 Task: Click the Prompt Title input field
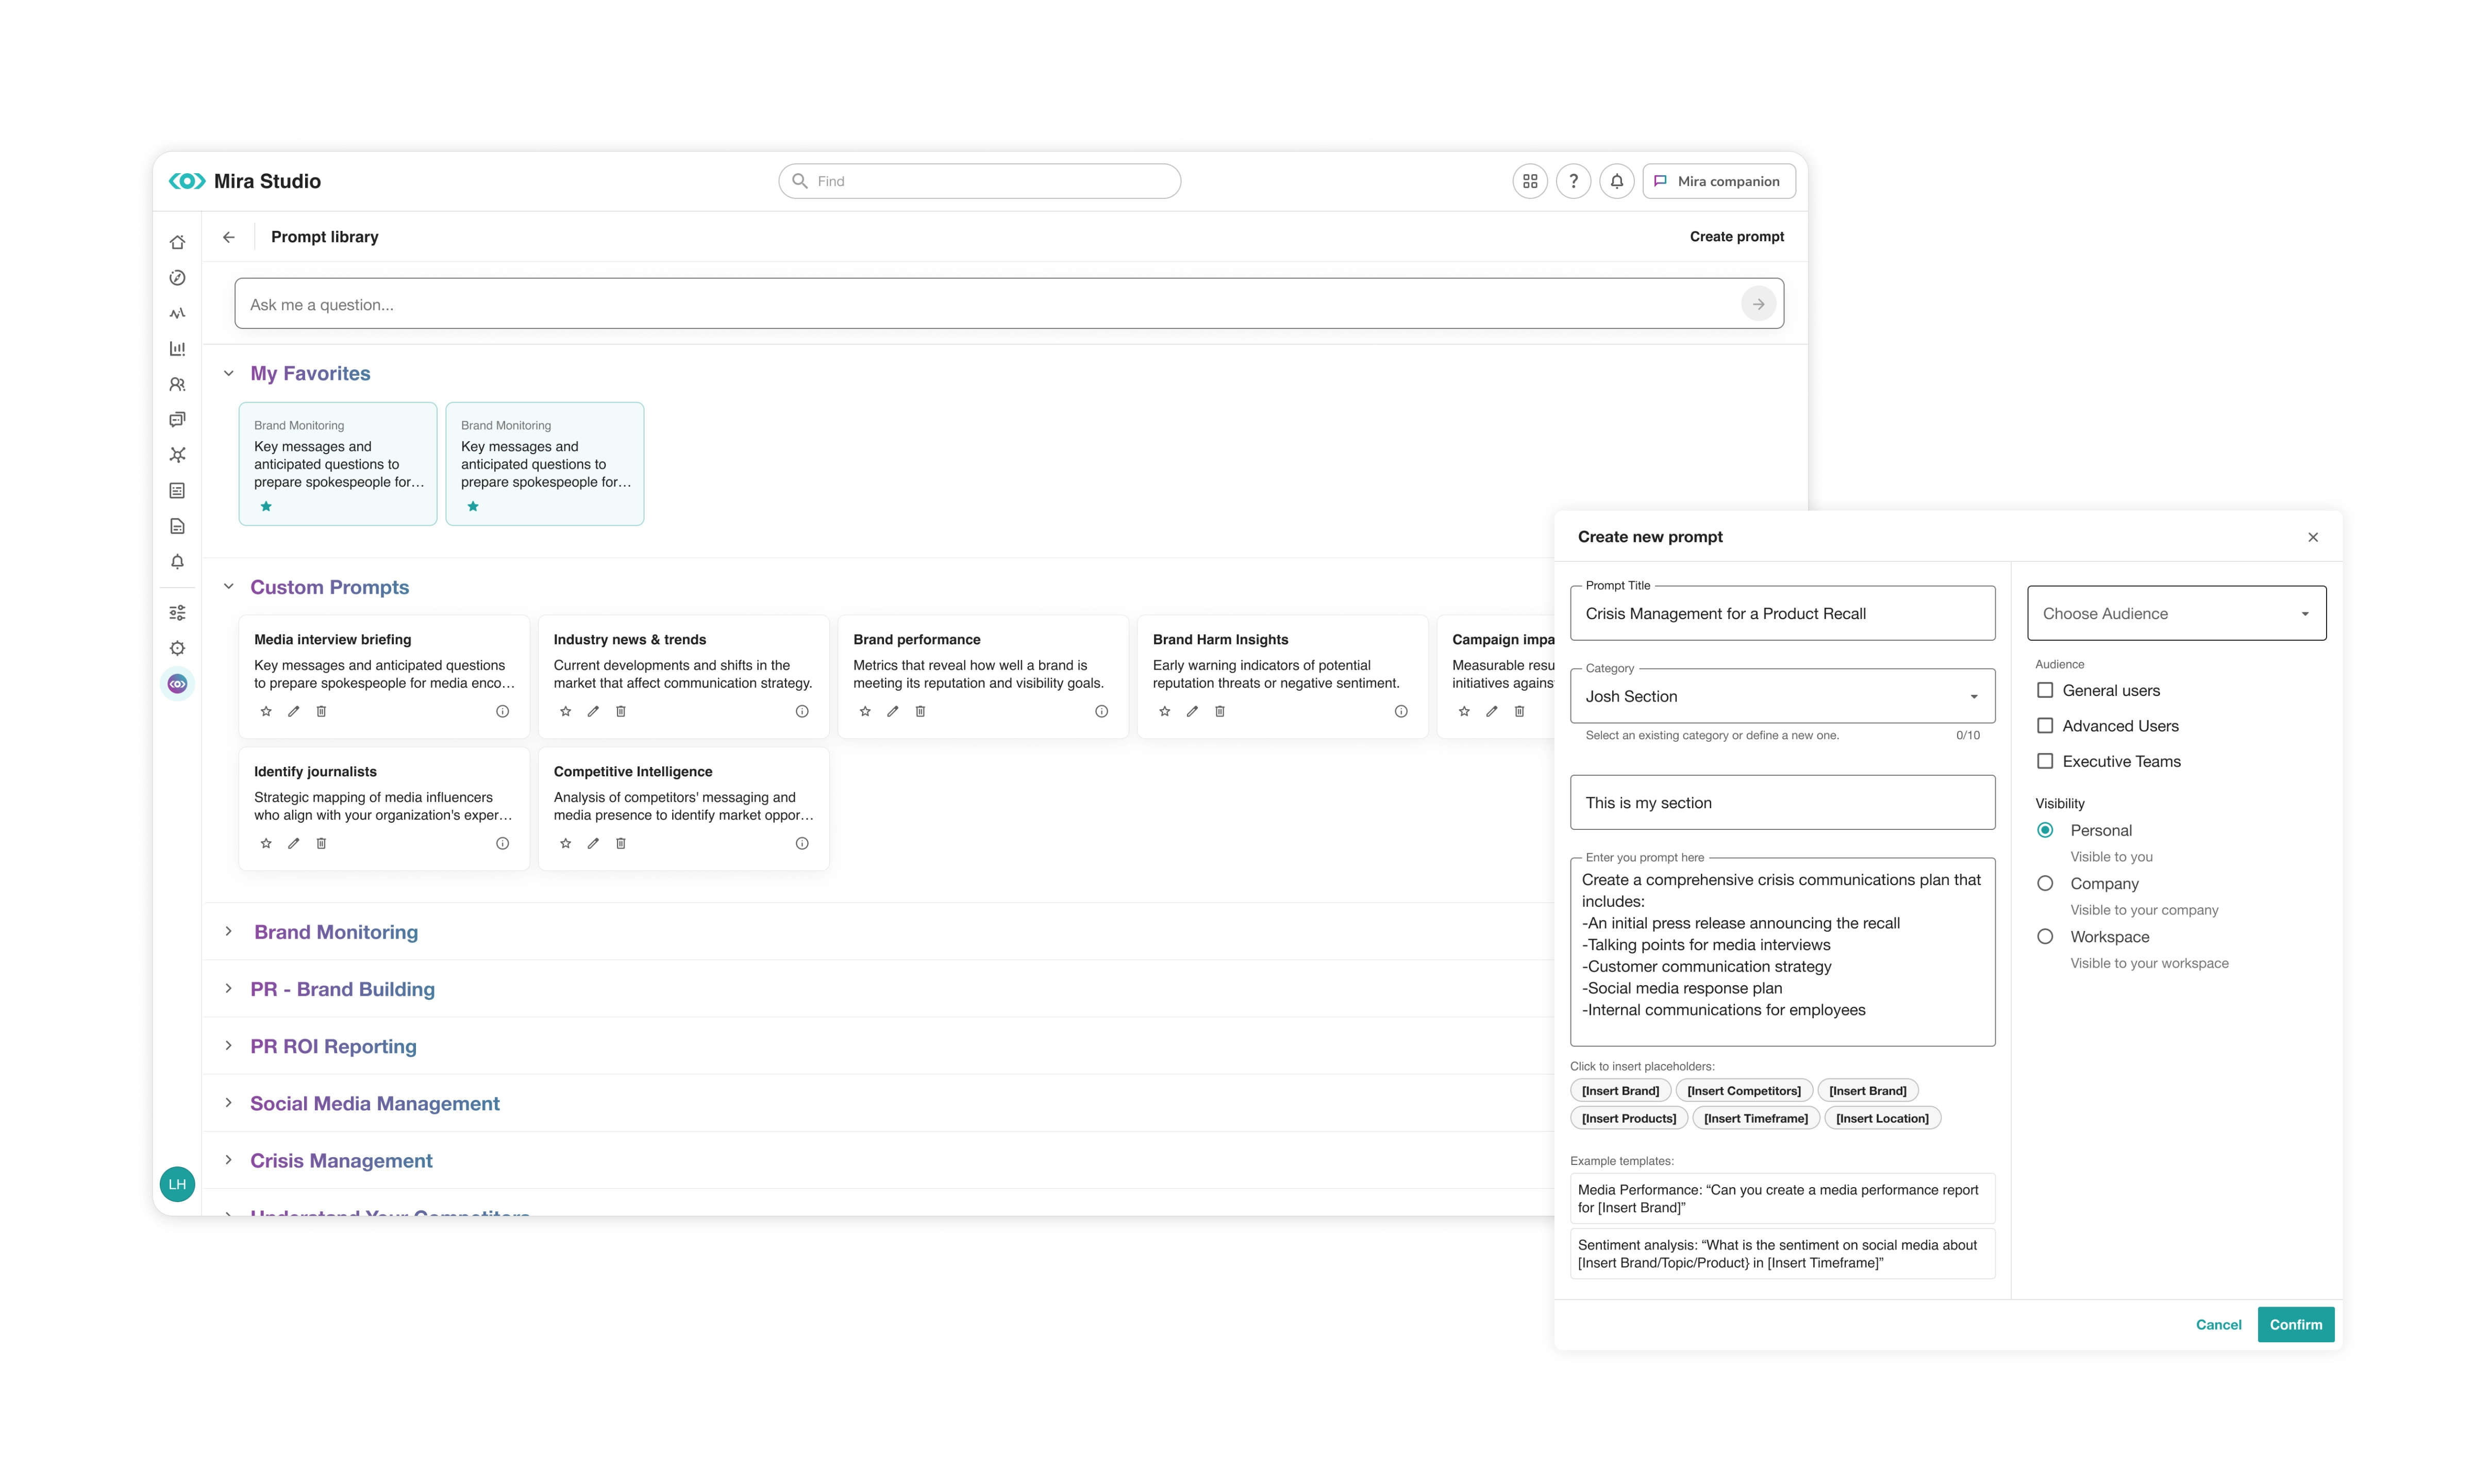point(1781,613)
